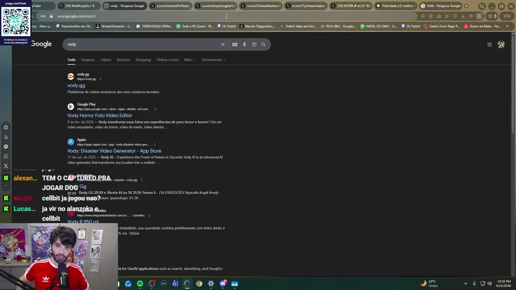Open the on-screen keyboard icon in search box
This screenshot has height=290, width=516.
[235, 44]
